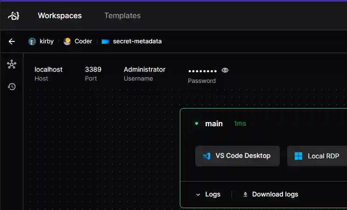This screenshot has width=347, height=210.
Task: Open the build history sidebar icon
Action: [x=12, y=87]
